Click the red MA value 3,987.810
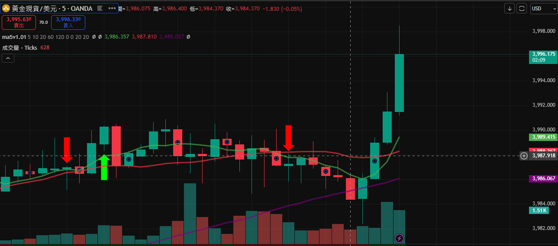 [x=144, y=37]
